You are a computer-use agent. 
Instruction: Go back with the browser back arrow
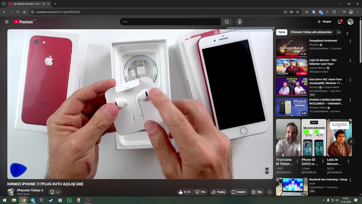(x=4, y=12)
